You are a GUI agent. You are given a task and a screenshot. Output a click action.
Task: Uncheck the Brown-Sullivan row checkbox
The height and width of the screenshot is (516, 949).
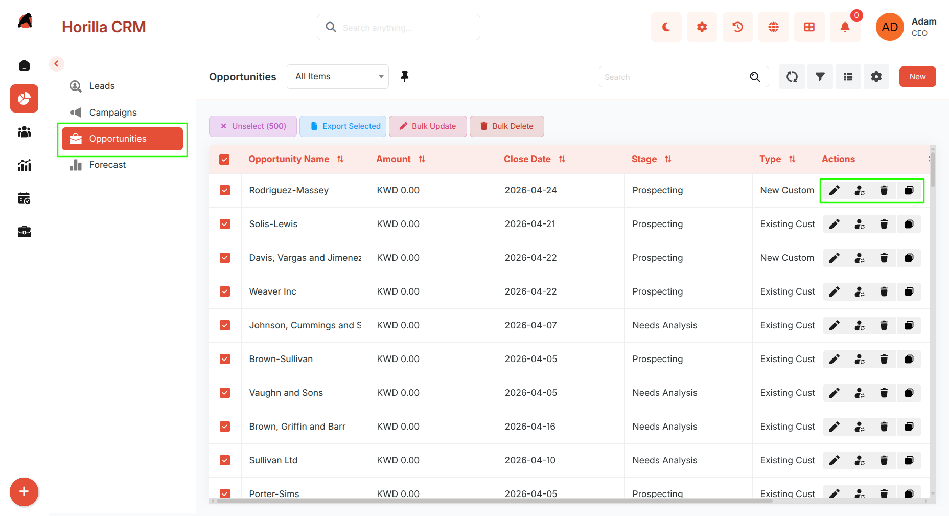[225, 359]
